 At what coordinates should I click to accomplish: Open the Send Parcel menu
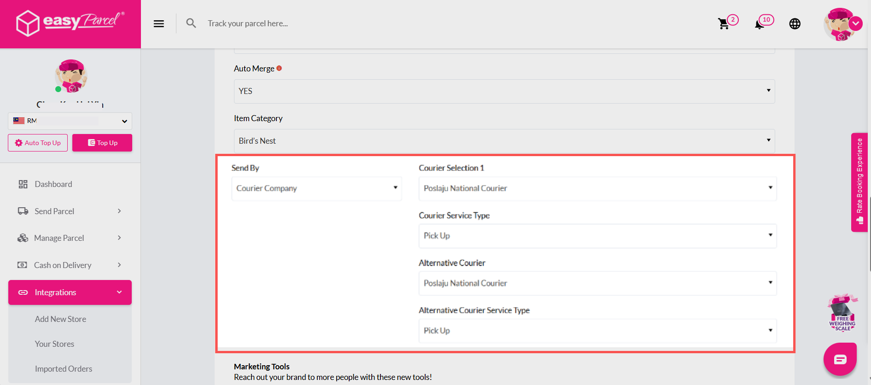click(70, 211)
